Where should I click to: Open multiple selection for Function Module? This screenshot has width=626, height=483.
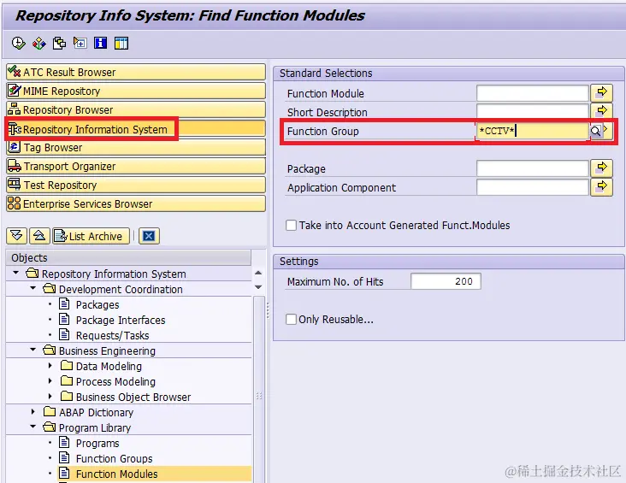pos(602,93)
